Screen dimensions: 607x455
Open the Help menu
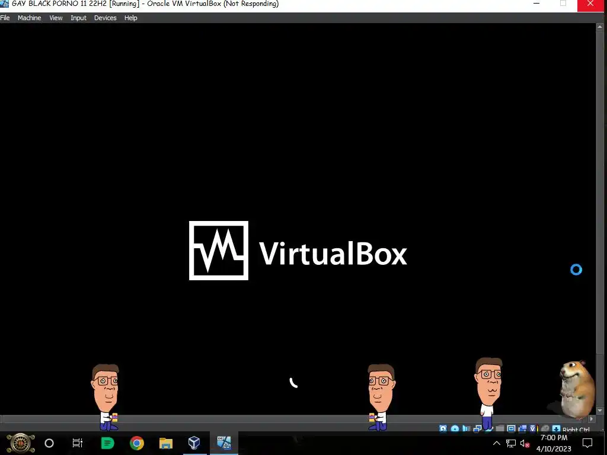(x=131, y=18)
